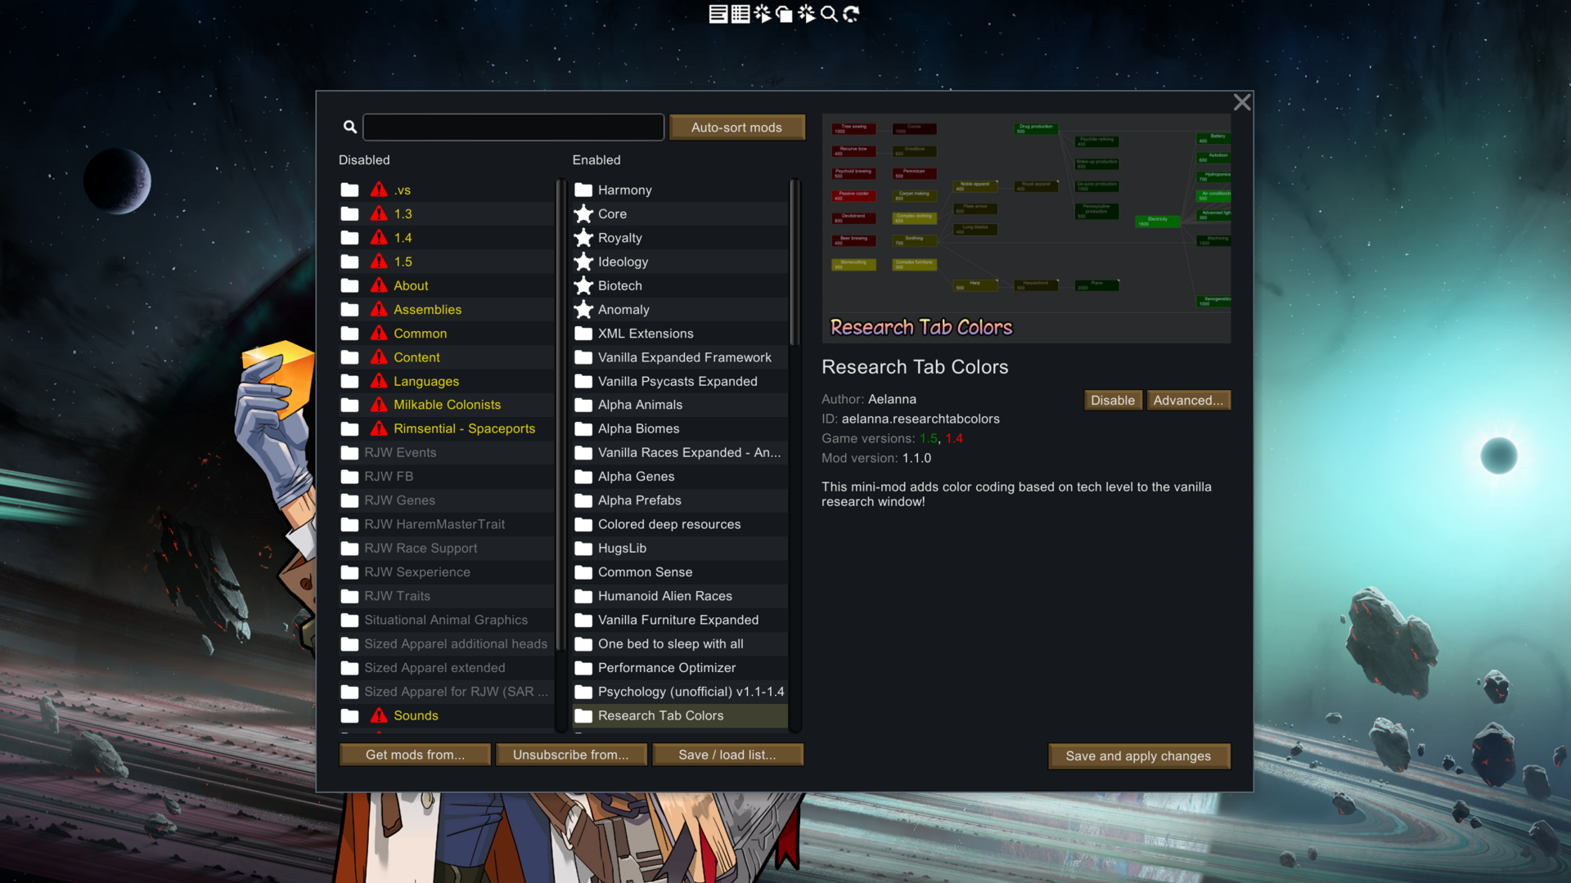Image resolution: width=1571 pixels, height=883 pixels.
Task: Select XML Extensions in Enabled list
Action: (680, 334)
